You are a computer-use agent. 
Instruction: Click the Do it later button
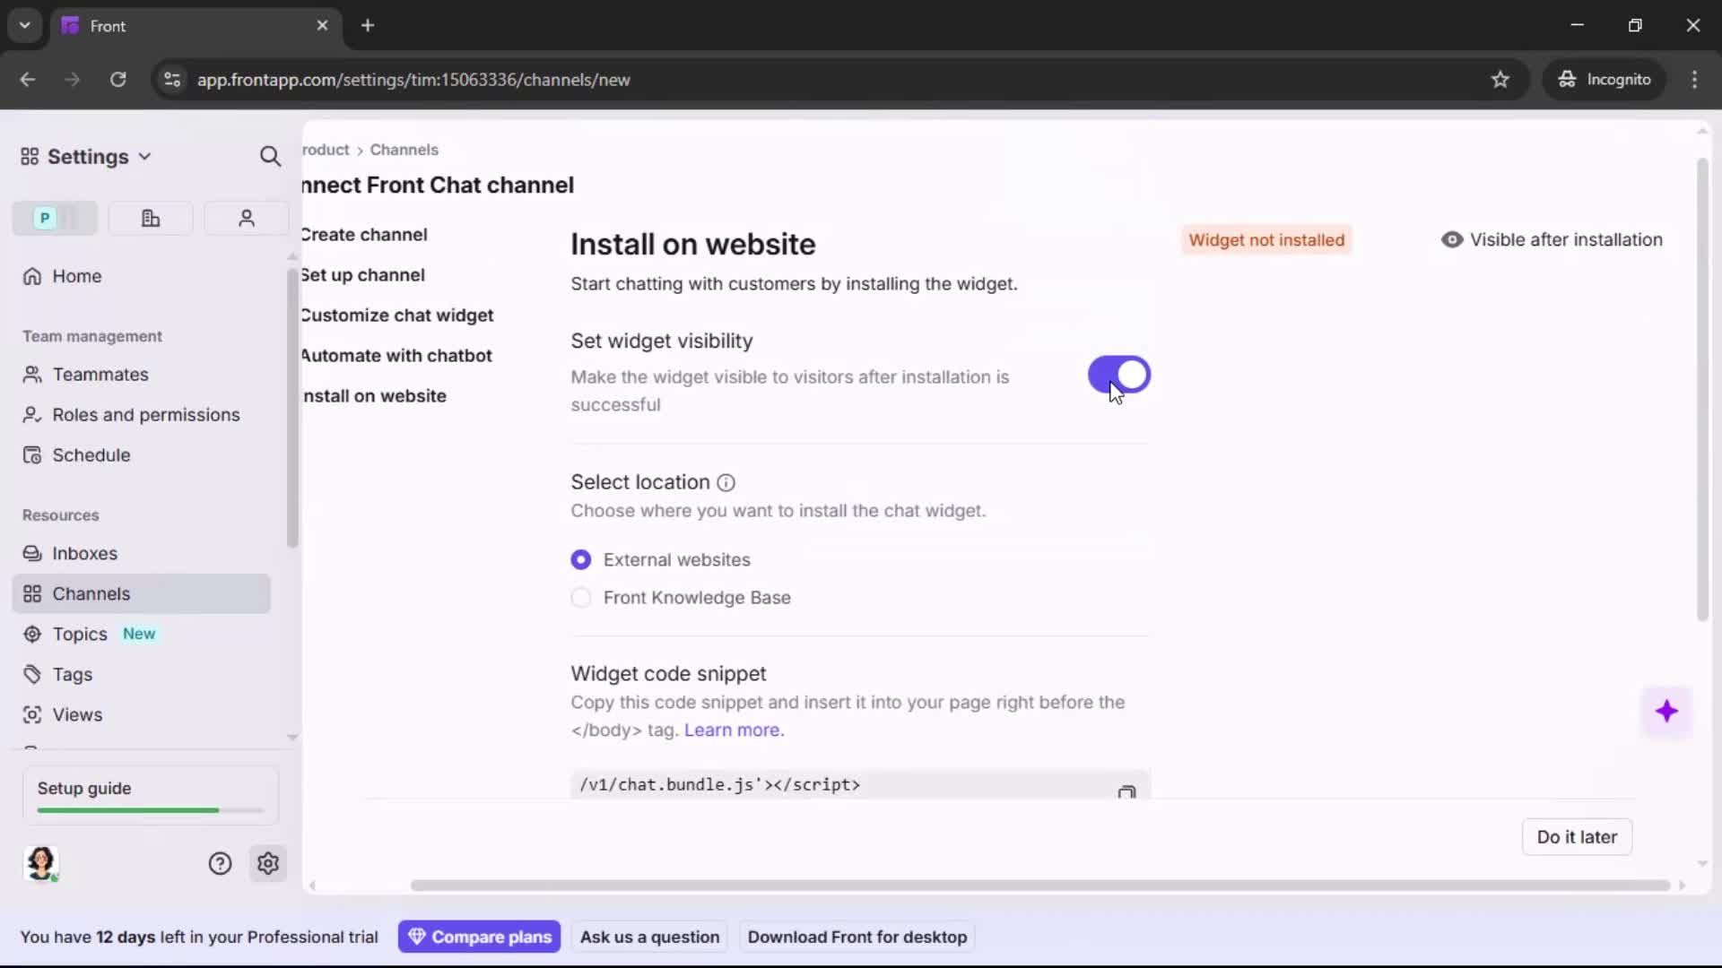tap(1576, 836)
